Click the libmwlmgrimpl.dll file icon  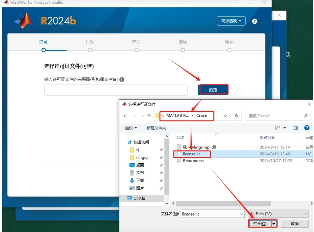(179, 147)
